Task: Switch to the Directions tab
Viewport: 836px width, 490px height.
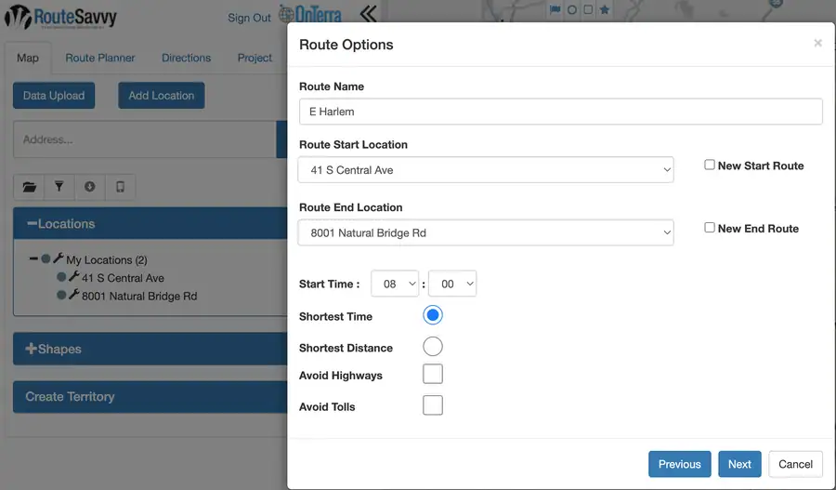Action: pyautogui.click(x=186, y=58)
